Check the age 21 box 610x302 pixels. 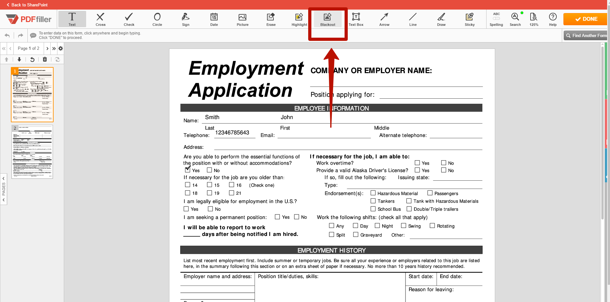pos(232,193)
